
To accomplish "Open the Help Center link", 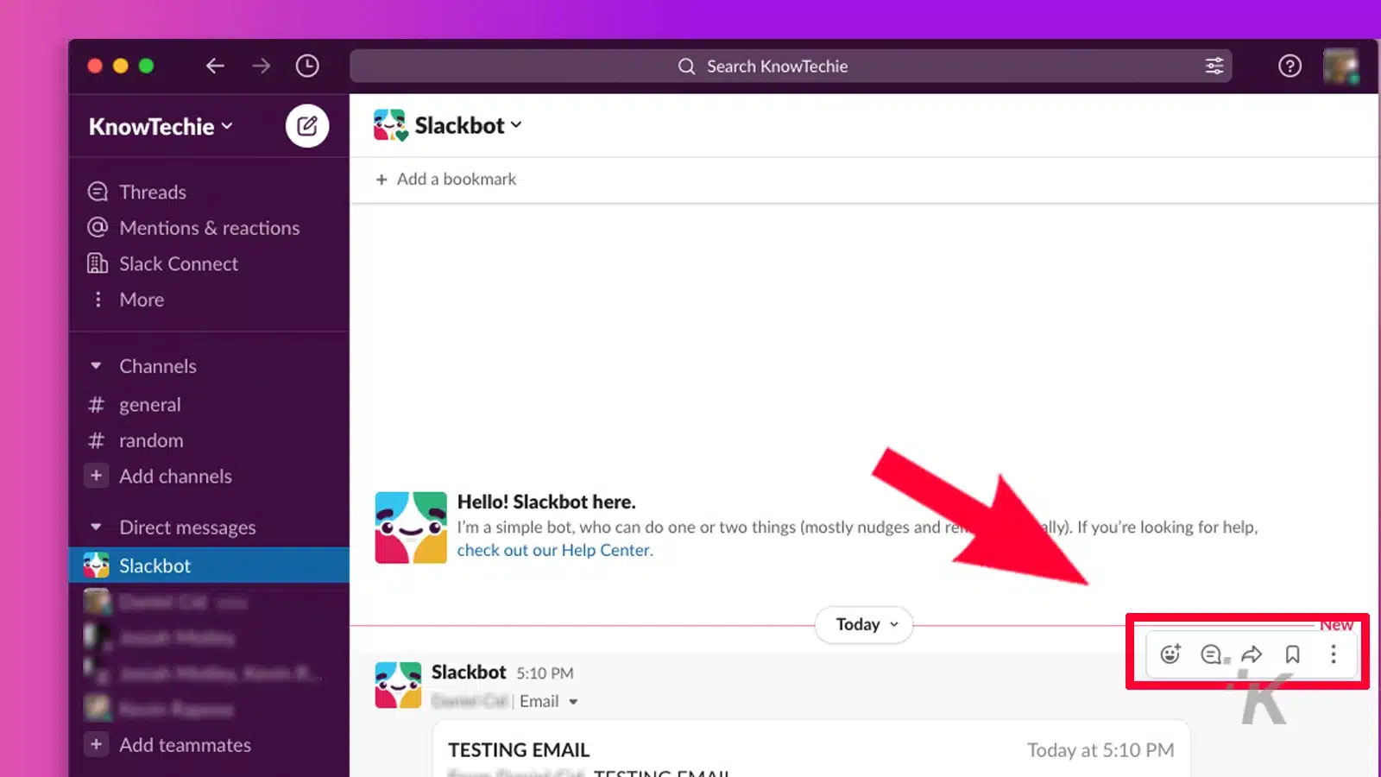I will [x=554, y=550].
